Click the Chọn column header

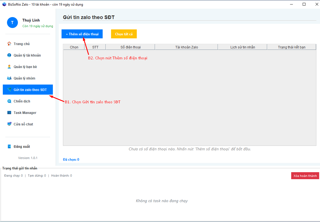pos(74,47)
